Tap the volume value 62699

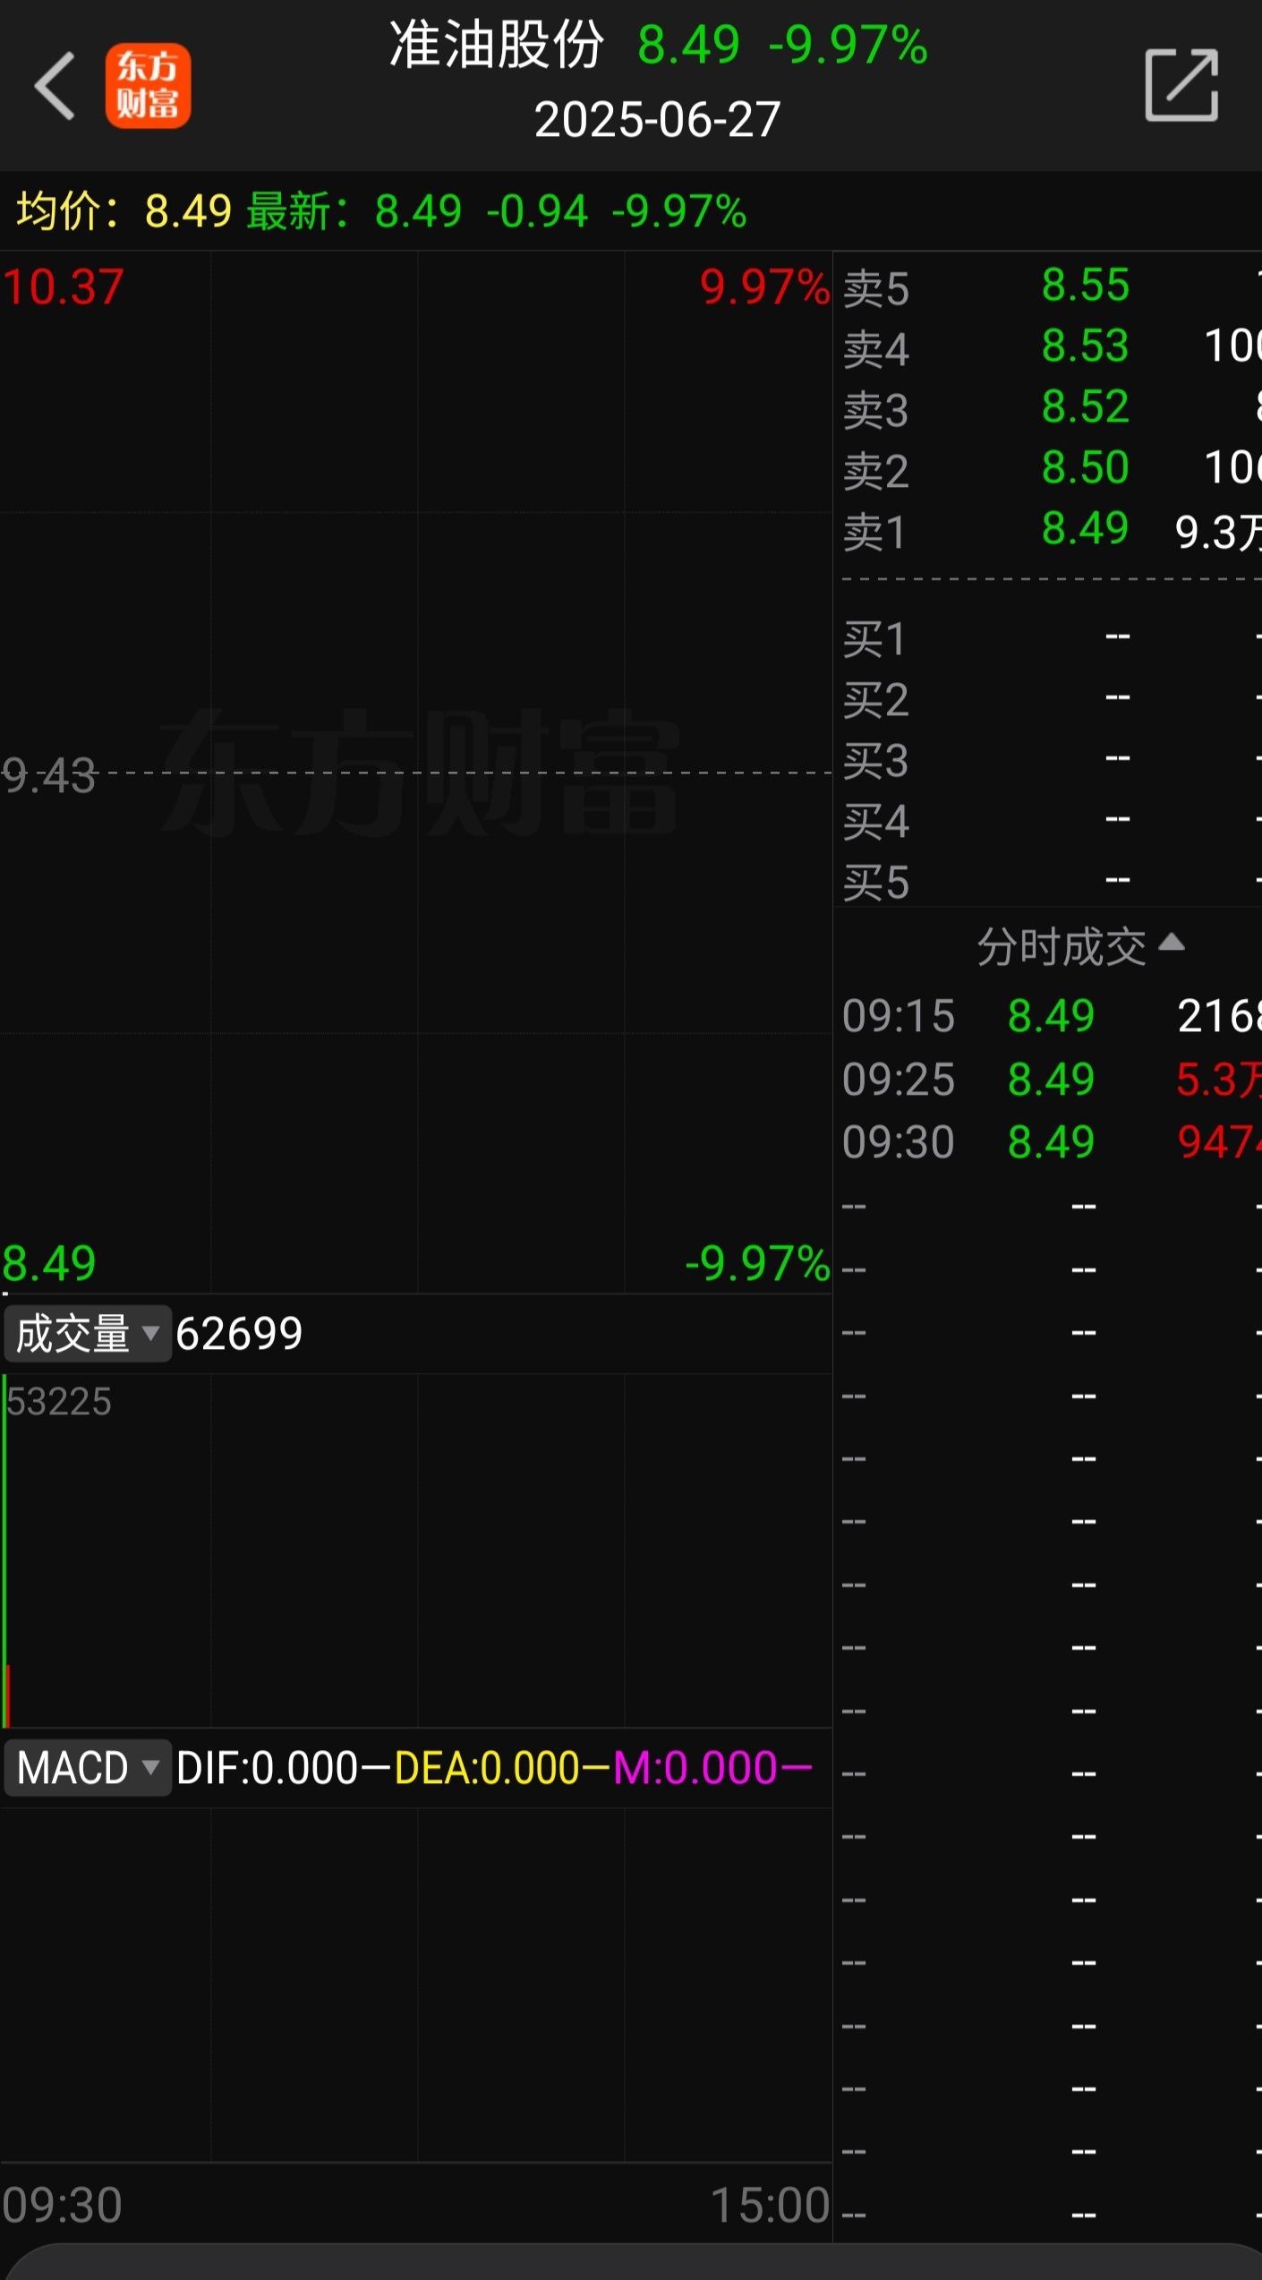239,1334
